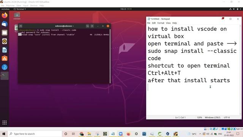The width and height of the screenshot is (243, 137).
Task: Select the Terminal icon in the dock
Action: click(x=5, y=76)
